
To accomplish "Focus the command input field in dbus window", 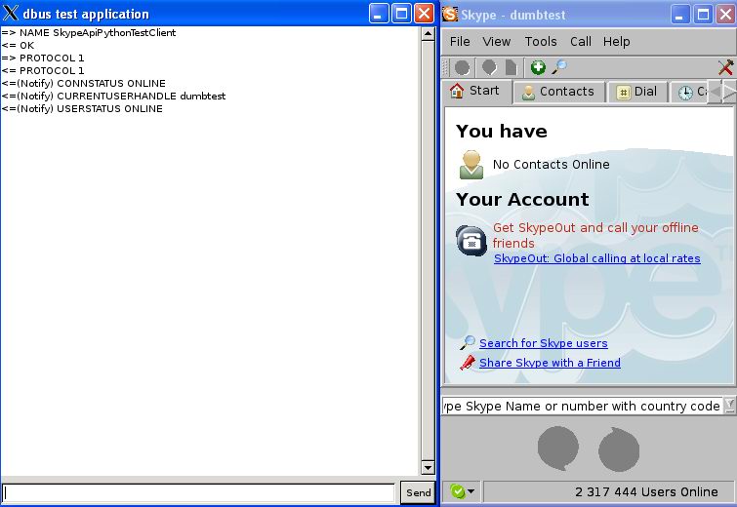I will [x=198, y=493].
